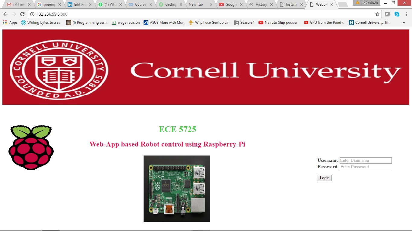Screen dimensions: 412x231
Task: Switch to the 'Getting' tab
Action: click(x=170, y=5)
